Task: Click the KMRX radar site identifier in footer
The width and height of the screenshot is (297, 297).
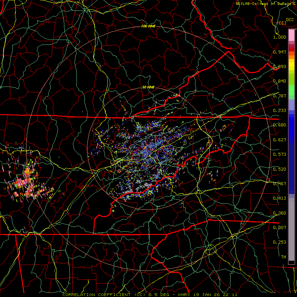Action: (184, 295)
